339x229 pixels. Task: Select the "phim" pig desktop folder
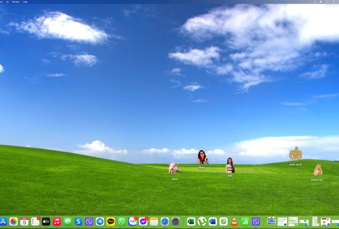click(x=174, y=169)
